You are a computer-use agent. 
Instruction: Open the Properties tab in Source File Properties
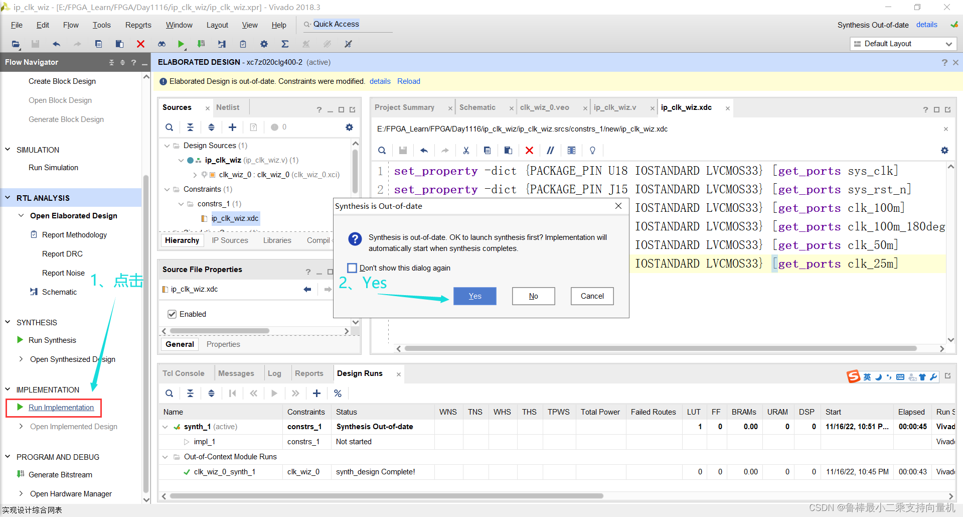click(223, 344)
